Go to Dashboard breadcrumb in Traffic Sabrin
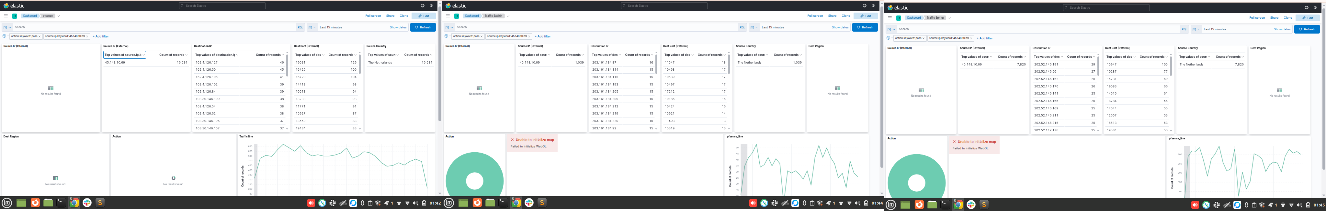Image resolution: width=1326 pixels, height=211 pixels. 471,16
